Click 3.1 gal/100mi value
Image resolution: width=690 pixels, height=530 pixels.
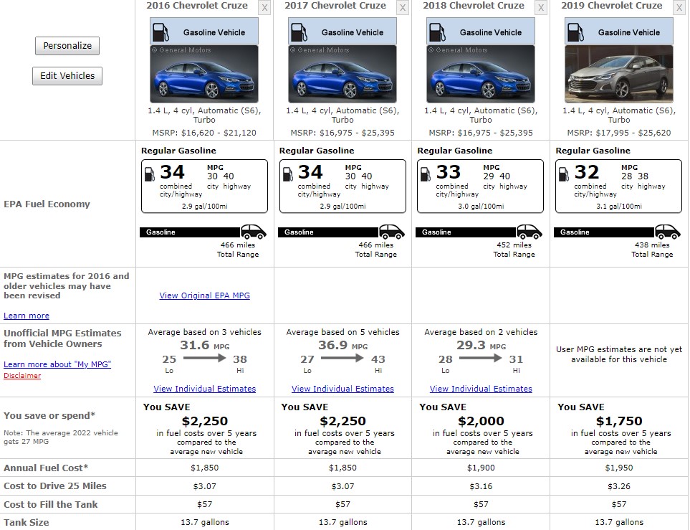click(x=619, y=206)
